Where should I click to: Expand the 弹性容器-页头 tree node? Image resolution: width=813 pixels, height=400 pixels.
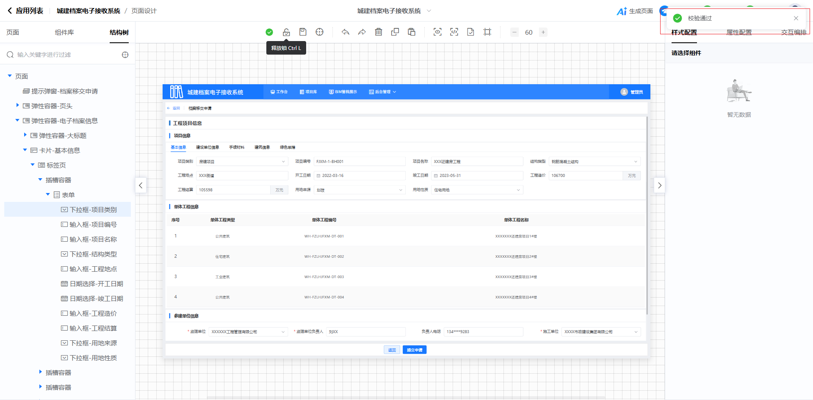tap(17, 105)
